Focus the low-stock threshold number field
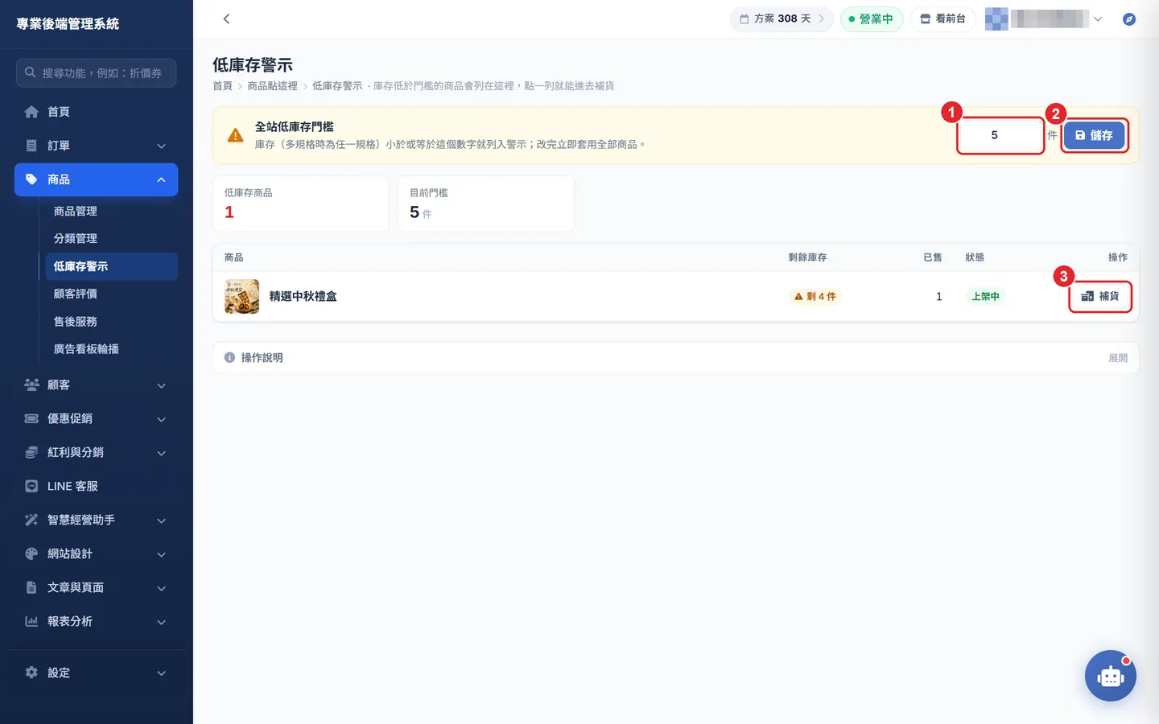 point(1000,135)
